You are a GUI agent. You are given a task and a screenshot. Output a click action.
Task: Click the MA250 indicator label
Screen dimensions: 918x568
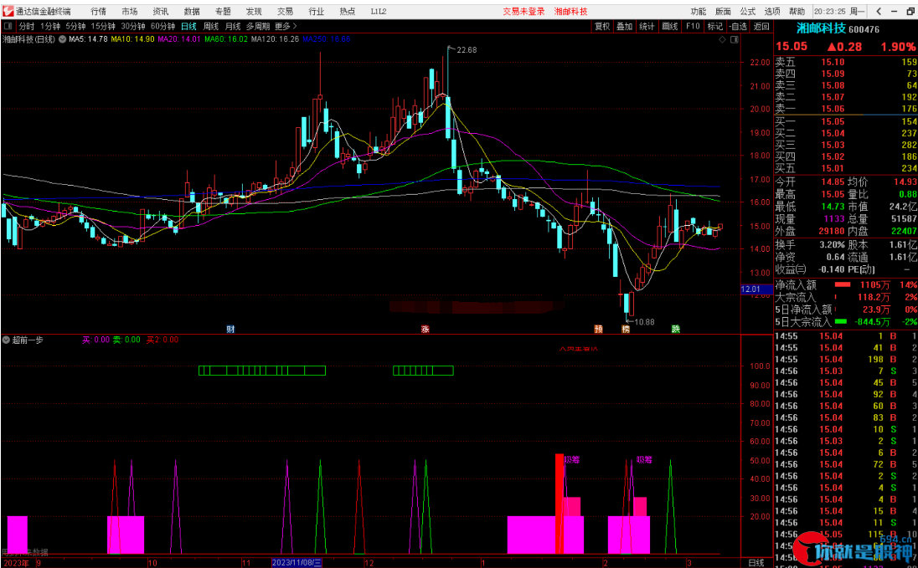coord(326,39)
